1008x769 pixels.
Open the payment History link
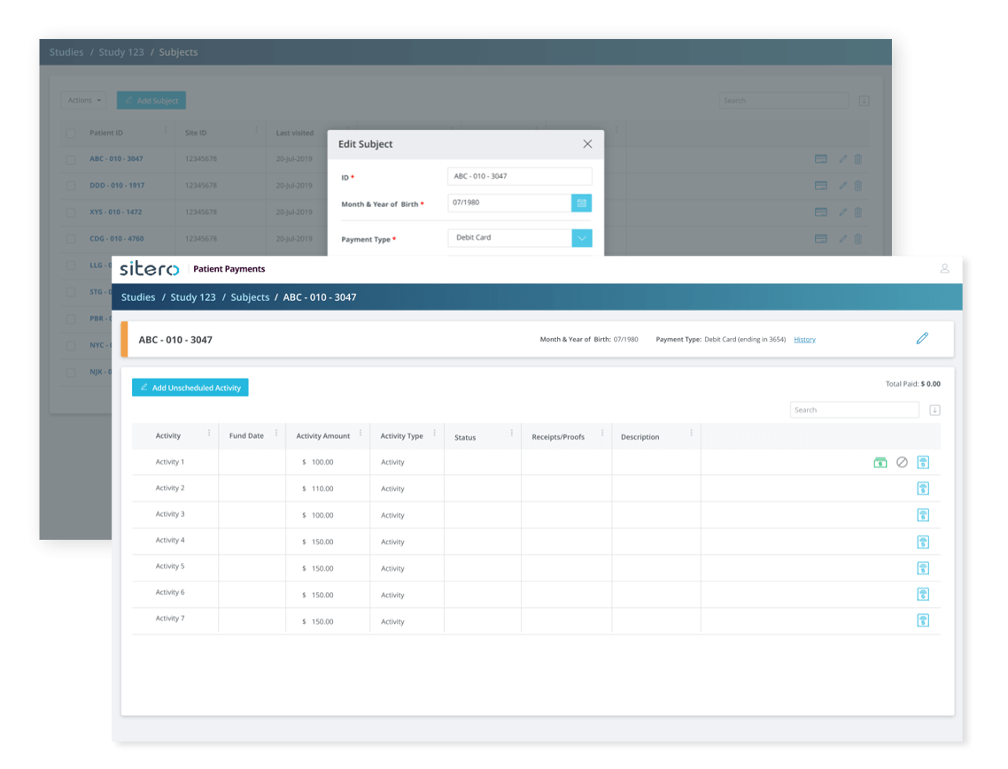click(804, 339)
